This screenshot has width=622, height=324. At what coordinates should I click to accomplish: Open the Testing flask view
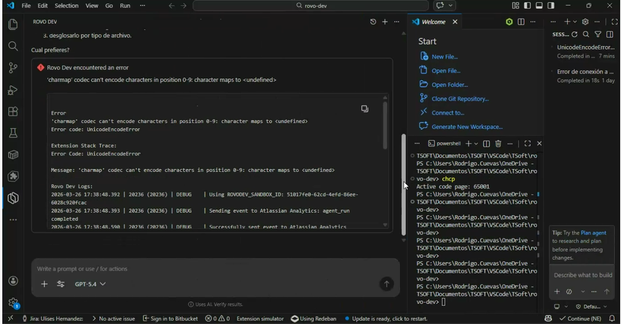[x=12, y=133]
